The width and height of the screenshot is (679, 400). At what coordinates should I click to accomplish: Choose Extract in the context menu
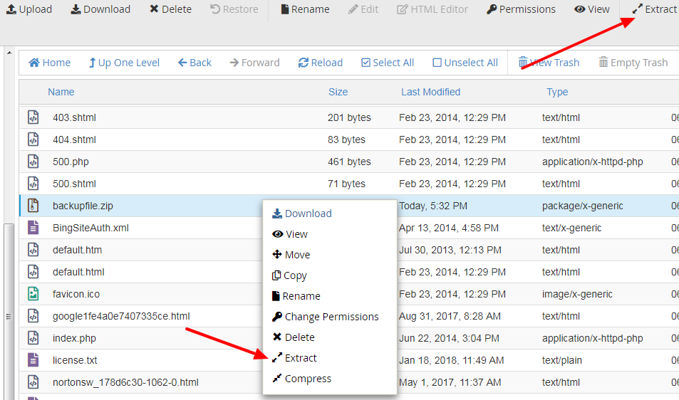pos(300,358)
